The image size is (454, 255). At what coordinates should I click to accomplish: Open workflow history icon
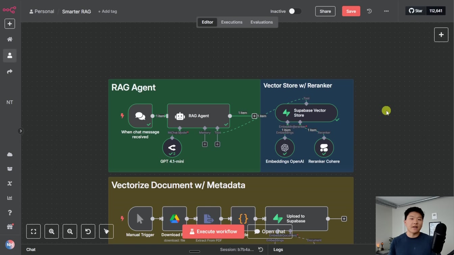pos(369,11)
